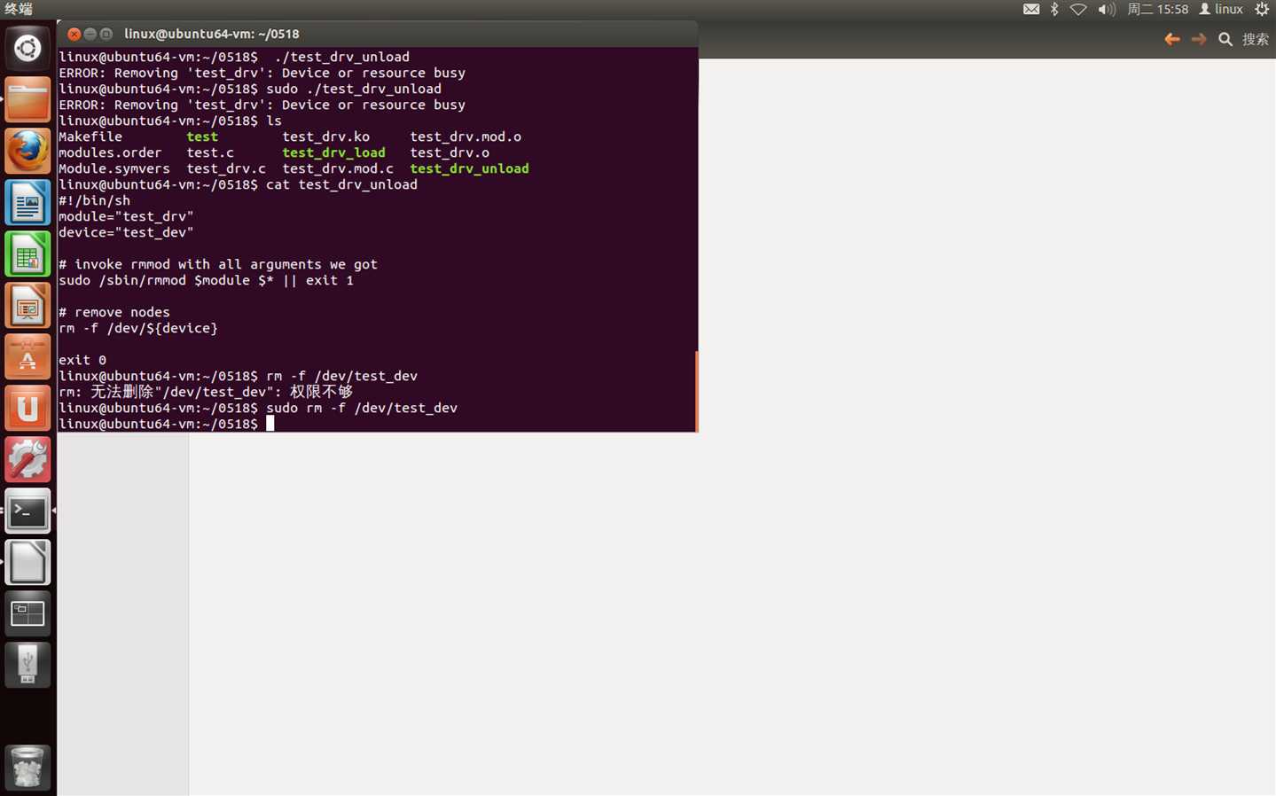Click green 'test' file in listing
Viewport: 1276px width, 796px height.
(x=202, y=137)
